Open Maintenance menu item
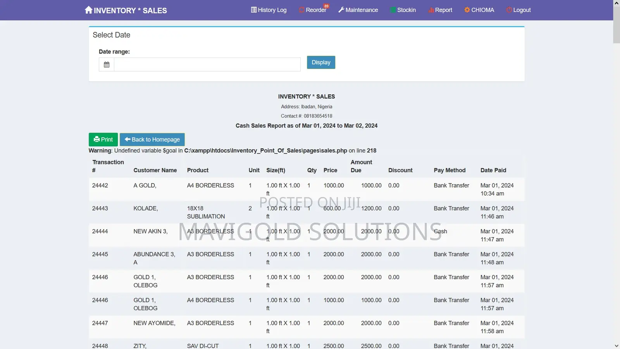This screenshot has height=349, width=620. click(x=358, y=10)
